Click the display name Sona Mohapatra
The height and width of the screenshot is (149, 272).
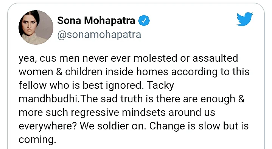point(96,21)
